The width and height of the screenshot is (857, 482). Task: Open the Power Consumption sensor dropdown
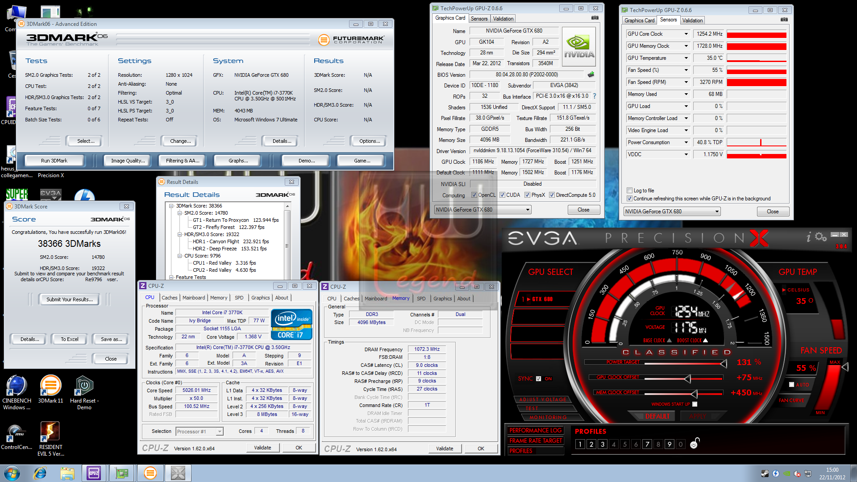point(686,142)
